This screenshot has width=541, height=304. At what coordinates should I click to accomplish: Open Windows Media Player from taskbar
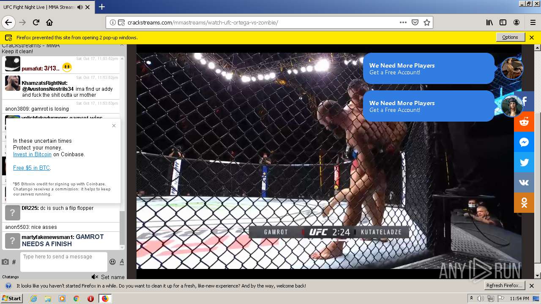[x=62, y=299]
